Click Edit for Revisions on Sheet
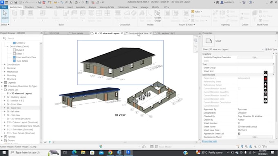The width and height of the screenshot is (278, 156). point(255,137)
